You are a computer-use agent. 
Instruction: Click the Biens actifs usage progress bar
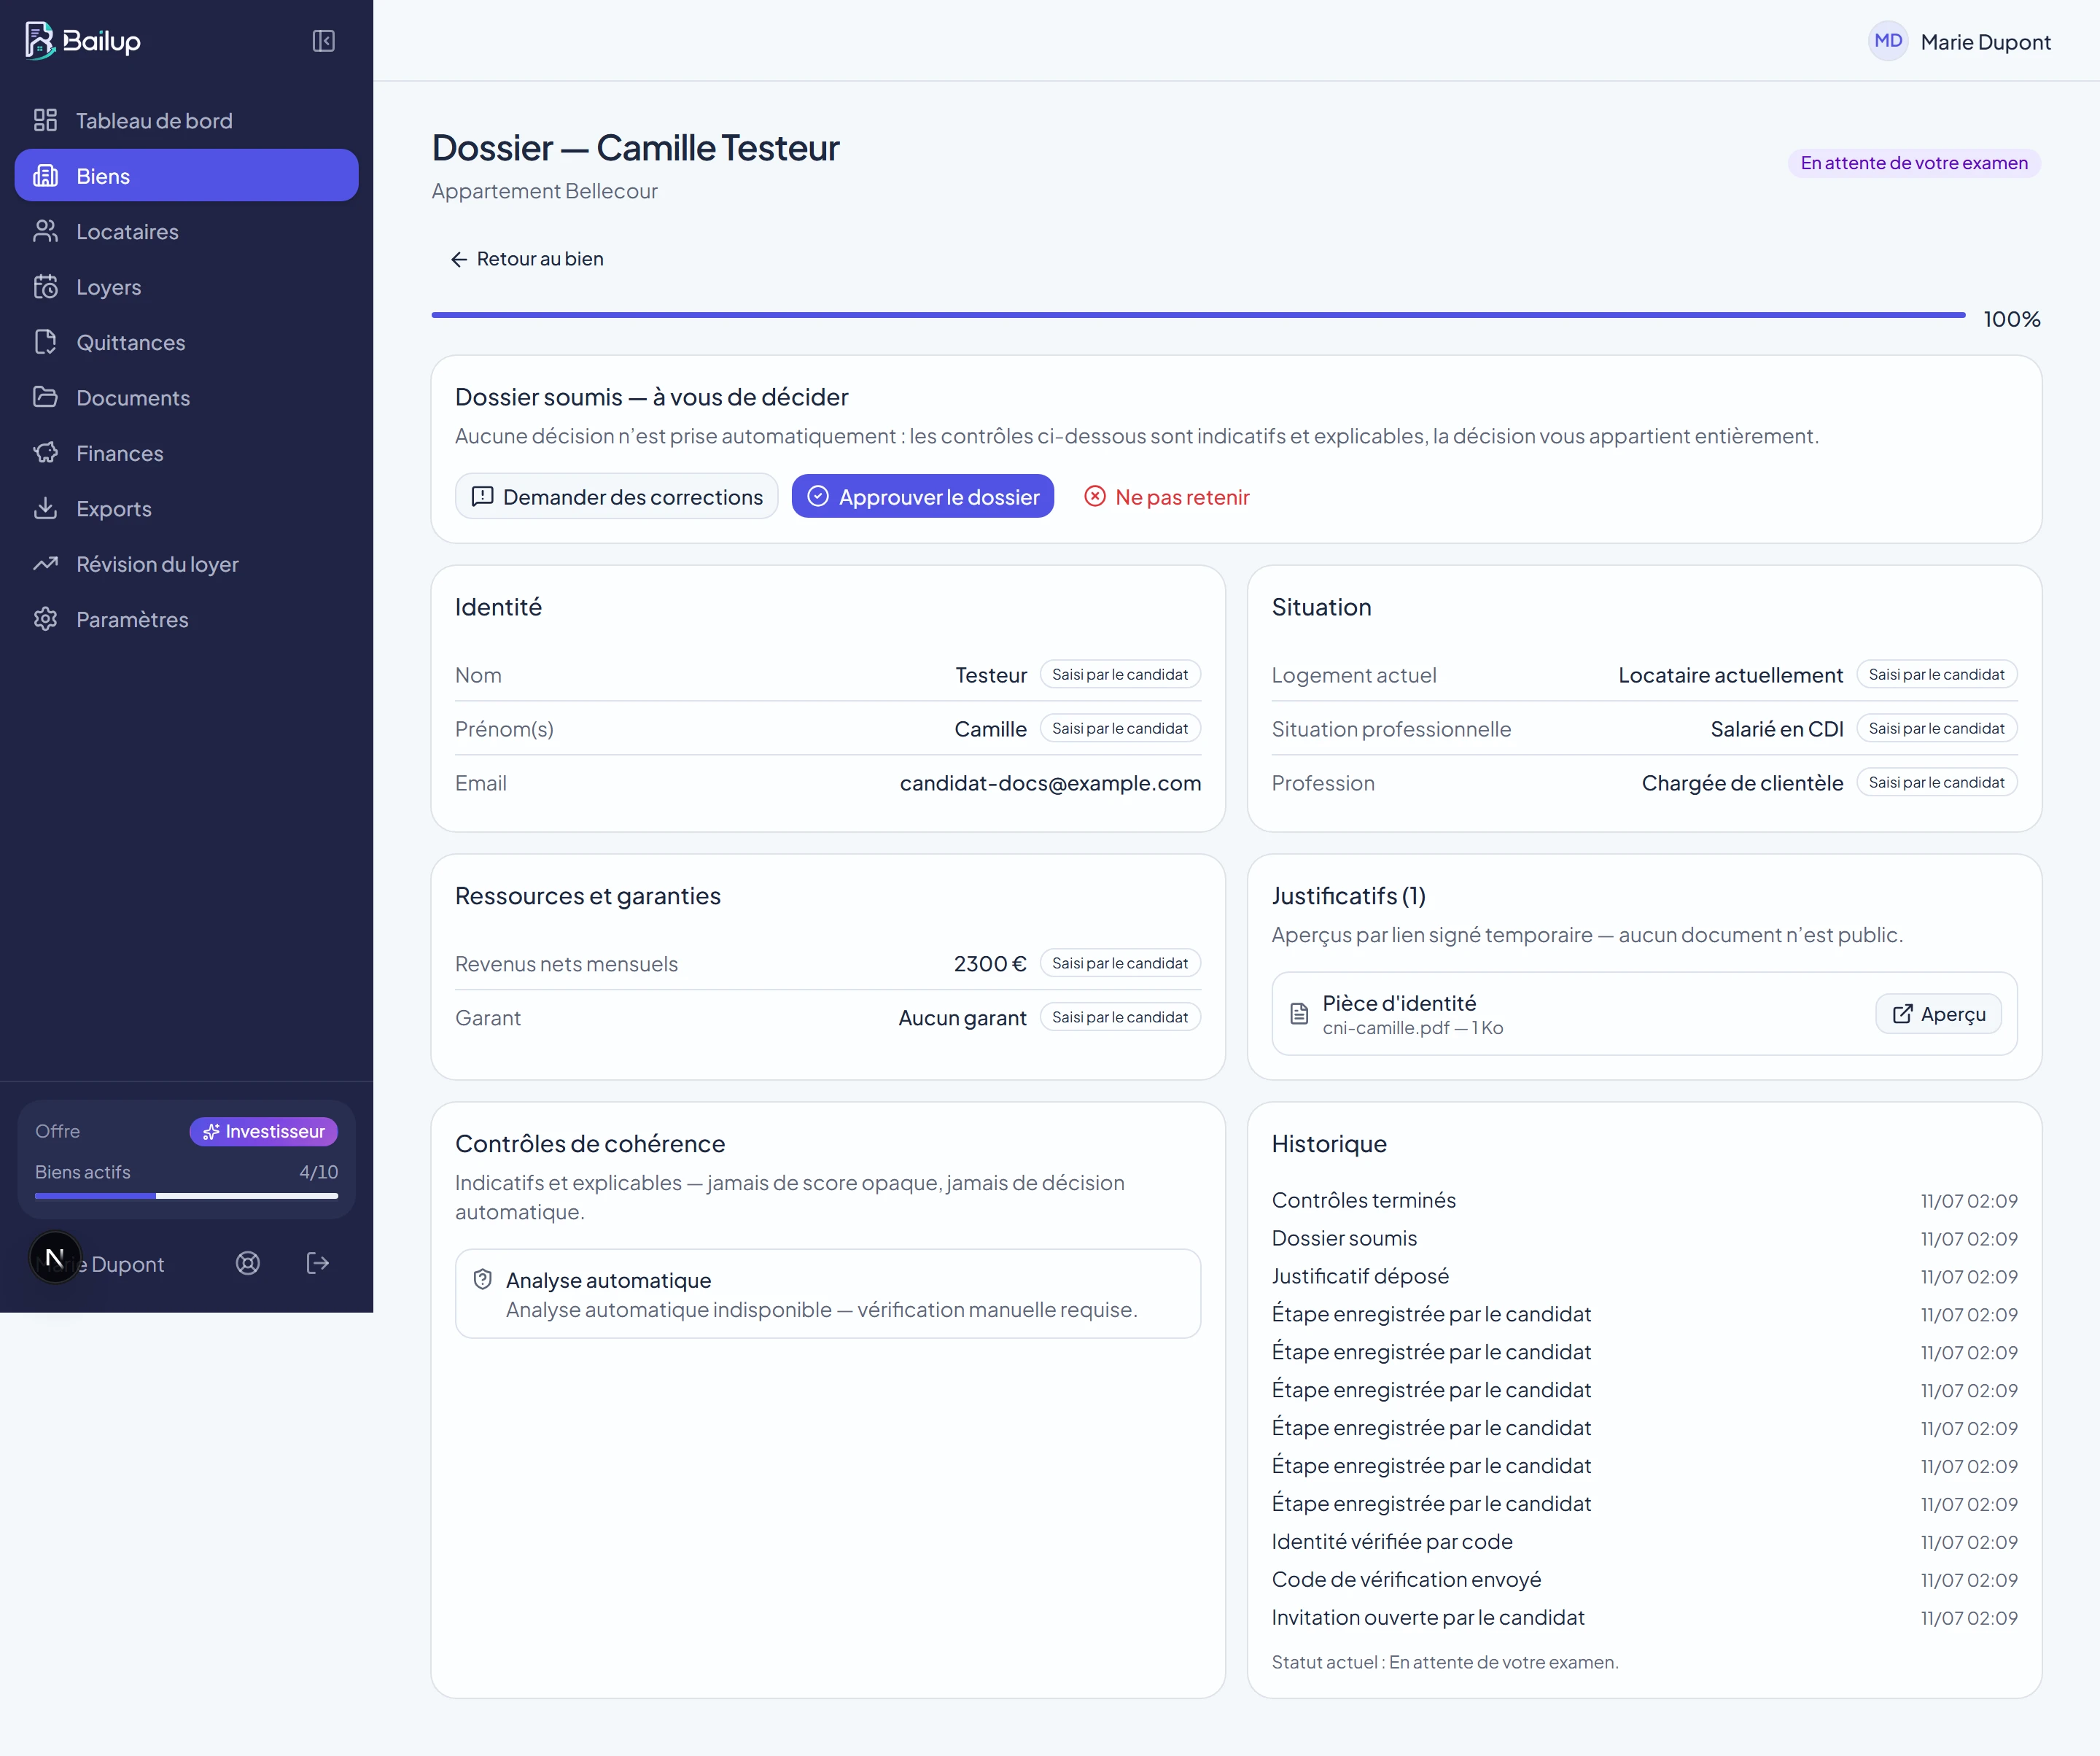pyautogui.click(x=187, y=1196)
